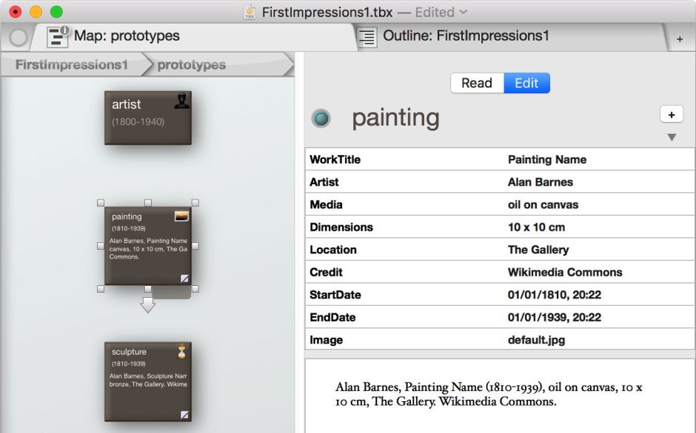
Task: Click the Media value oil on canvas
Action: [543, 205]
